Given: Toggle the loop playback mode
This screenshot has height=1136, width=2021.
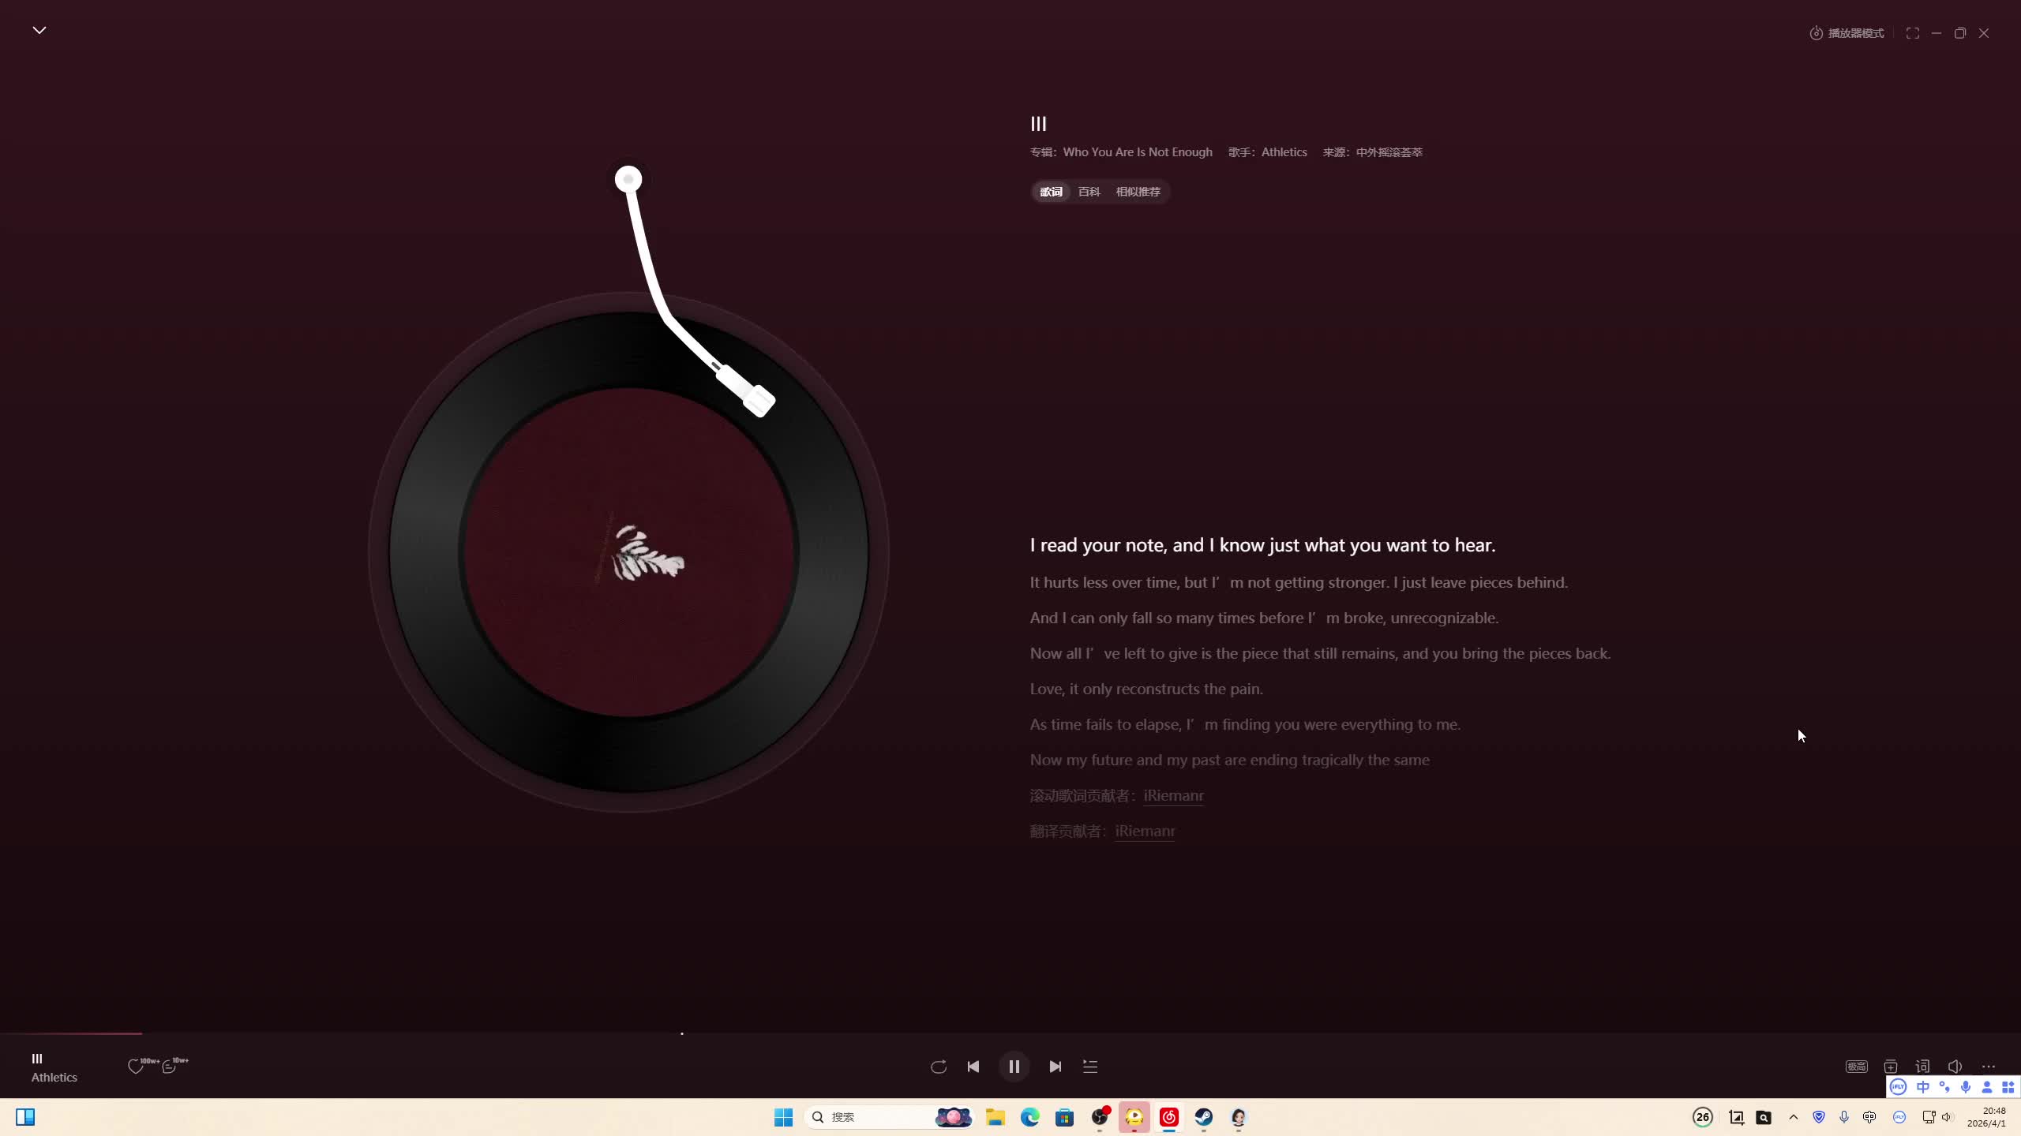Looking at the screenshot, I should point(938,1067).
